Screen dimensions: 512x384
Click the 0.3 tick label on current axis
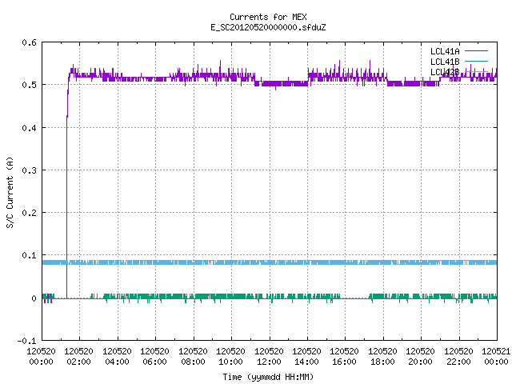(x=29, y=170)
